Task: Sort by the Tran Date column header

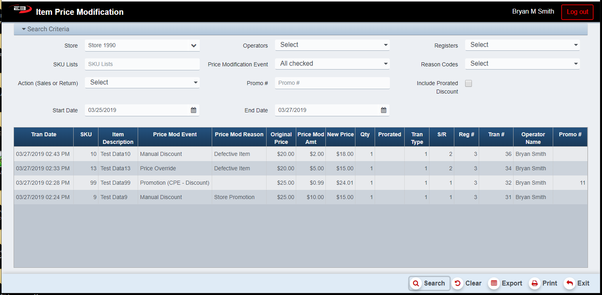Action: click(x=44, y=135)
